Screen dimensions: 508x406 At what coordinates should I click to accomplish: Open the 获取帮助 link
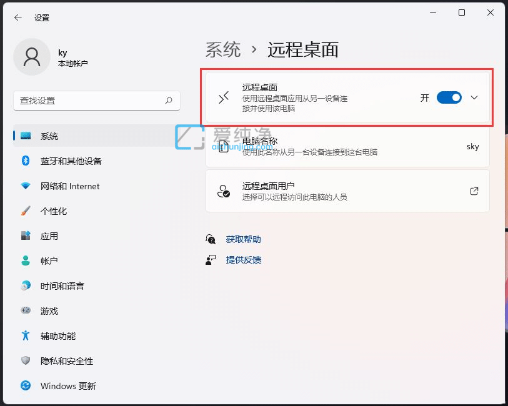243,239
